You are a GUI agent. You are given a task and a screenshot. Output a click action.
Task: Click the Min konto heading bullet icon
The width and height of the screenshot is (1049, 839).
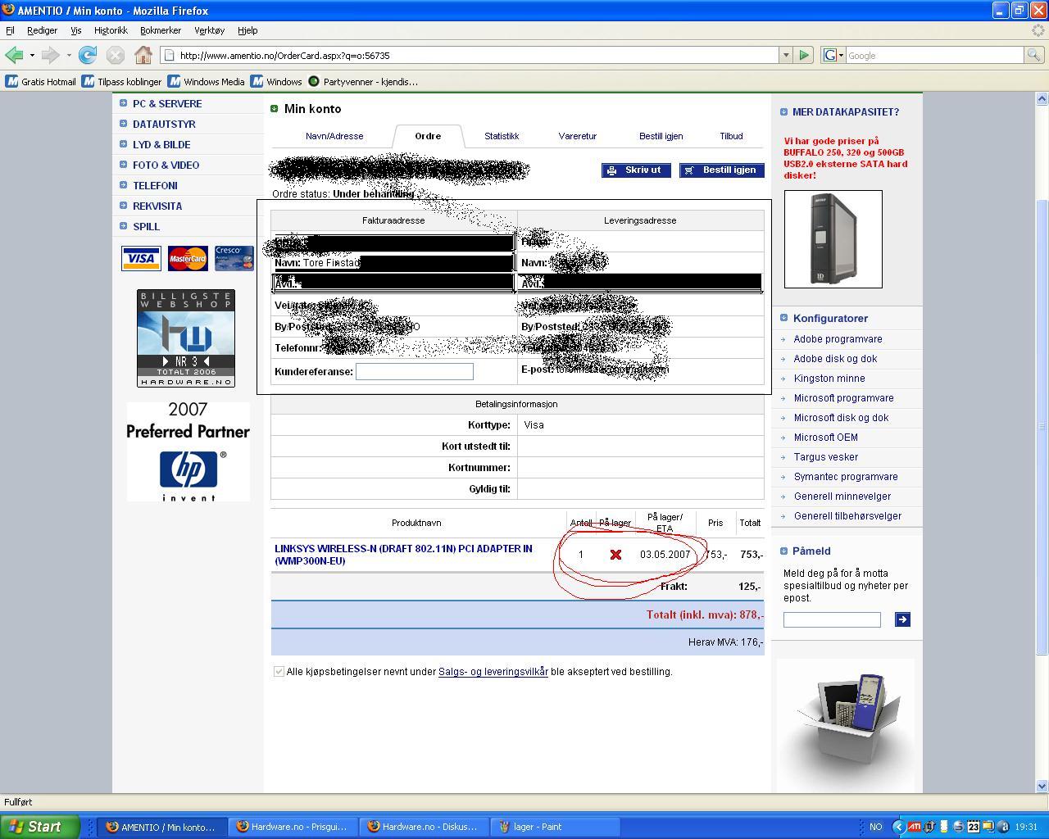(275, 108)
